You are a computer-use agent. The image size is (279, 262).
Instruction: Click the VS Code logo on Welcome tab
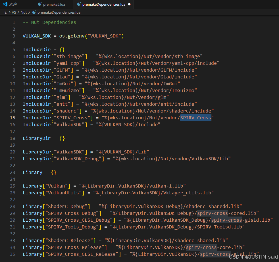5,4
